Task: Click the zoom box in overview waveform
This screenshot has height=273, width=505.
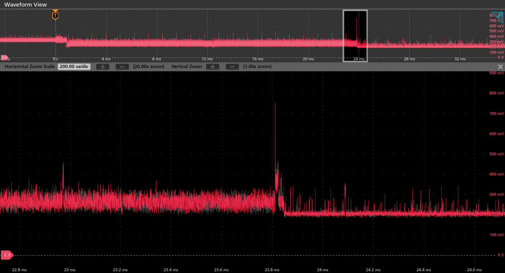Action: click(355, 36)
